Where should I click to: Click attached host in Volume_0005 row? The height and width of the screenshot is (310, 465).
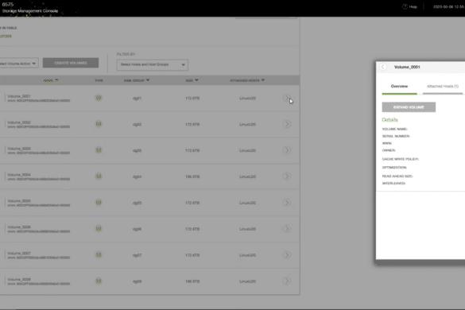(248, 203)
